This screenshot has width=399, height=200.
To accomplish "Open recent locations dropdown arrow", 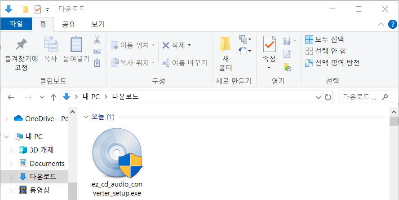I will [42, 97].
